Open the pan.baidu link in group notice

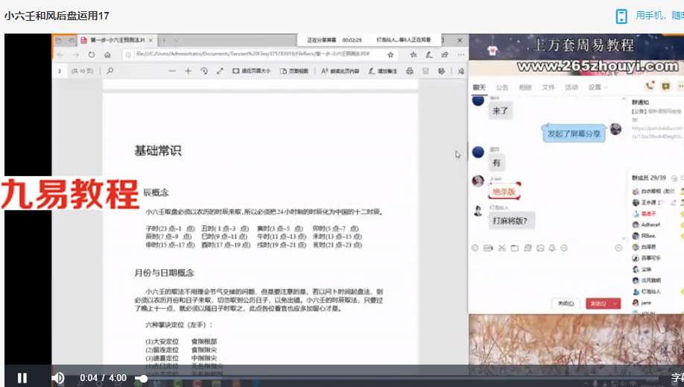(x=657, y=132)
